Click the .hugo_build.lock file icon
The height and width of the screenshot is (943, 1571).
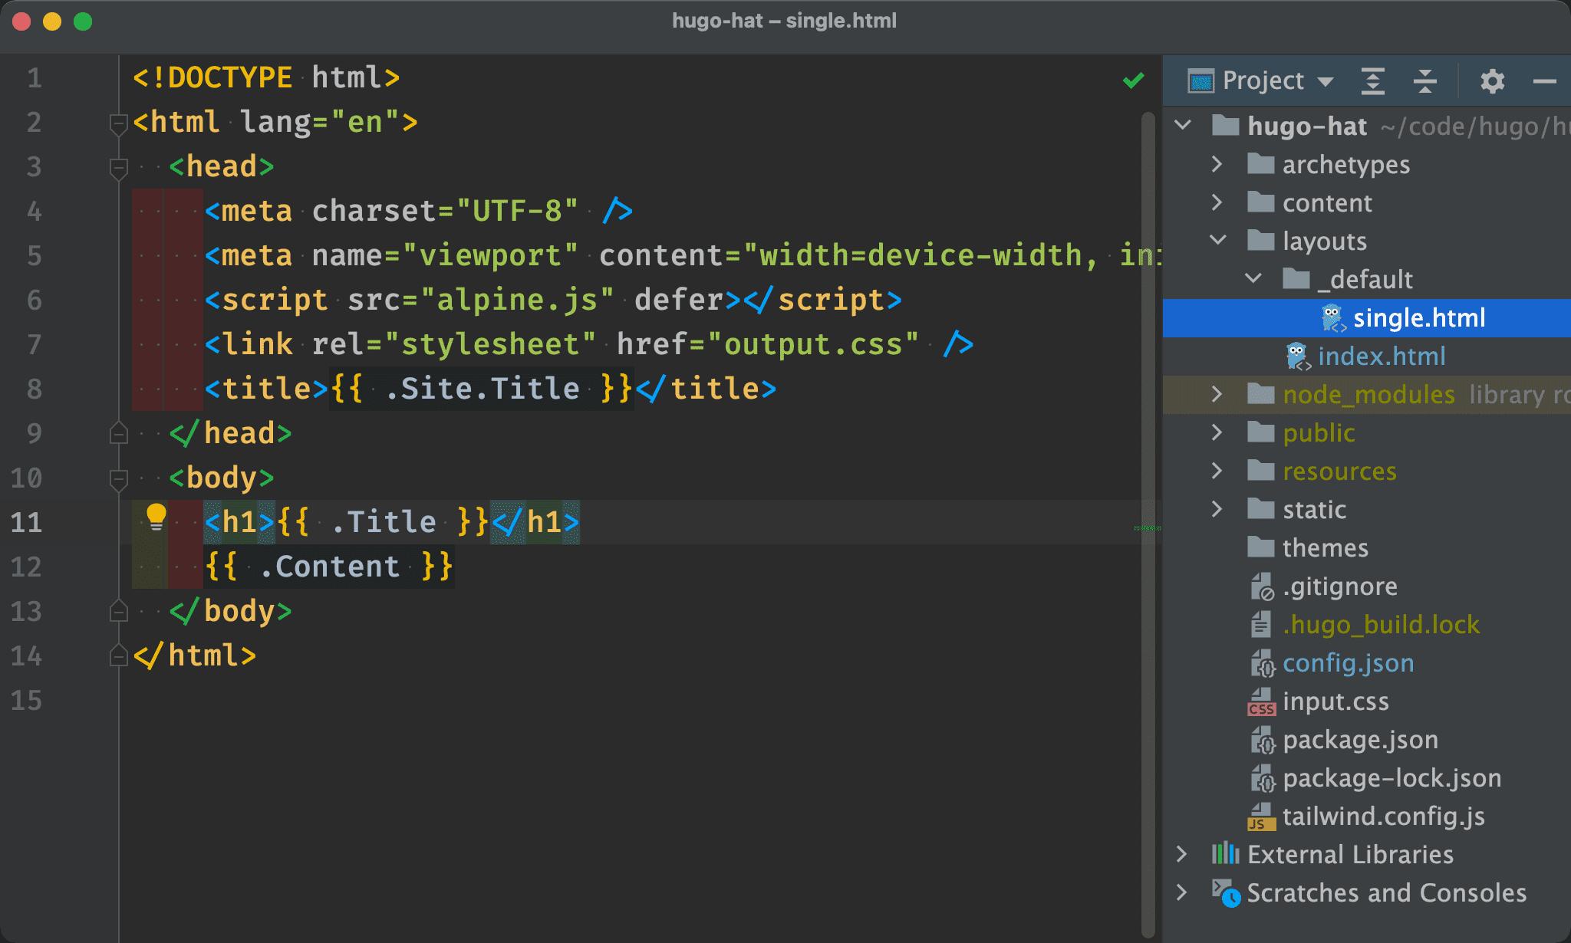point(1260,625)
